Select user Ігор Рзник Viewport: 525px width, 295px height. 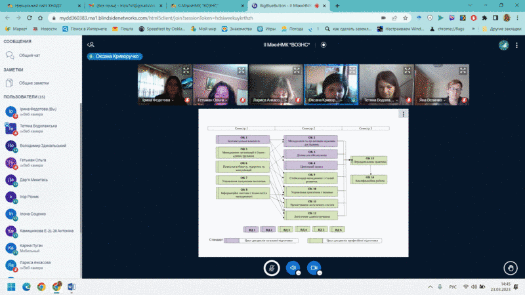click(40, 197)
